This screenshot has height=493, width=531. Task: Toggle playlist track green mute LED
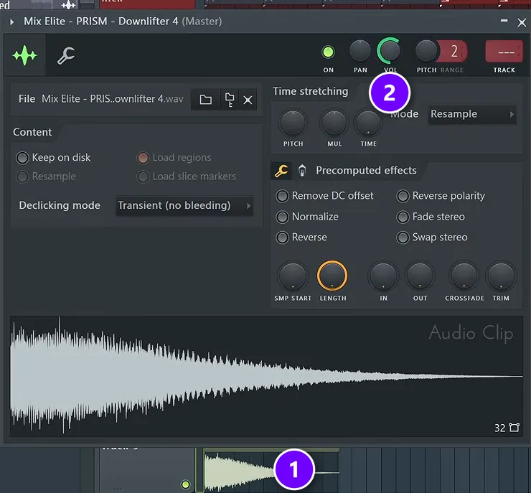[185, 484]
